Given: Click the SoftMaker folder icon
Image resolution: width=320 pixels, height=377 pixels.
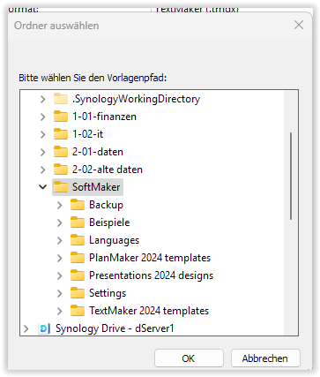Looking at the screenshot, I should (x=61, y=187).
